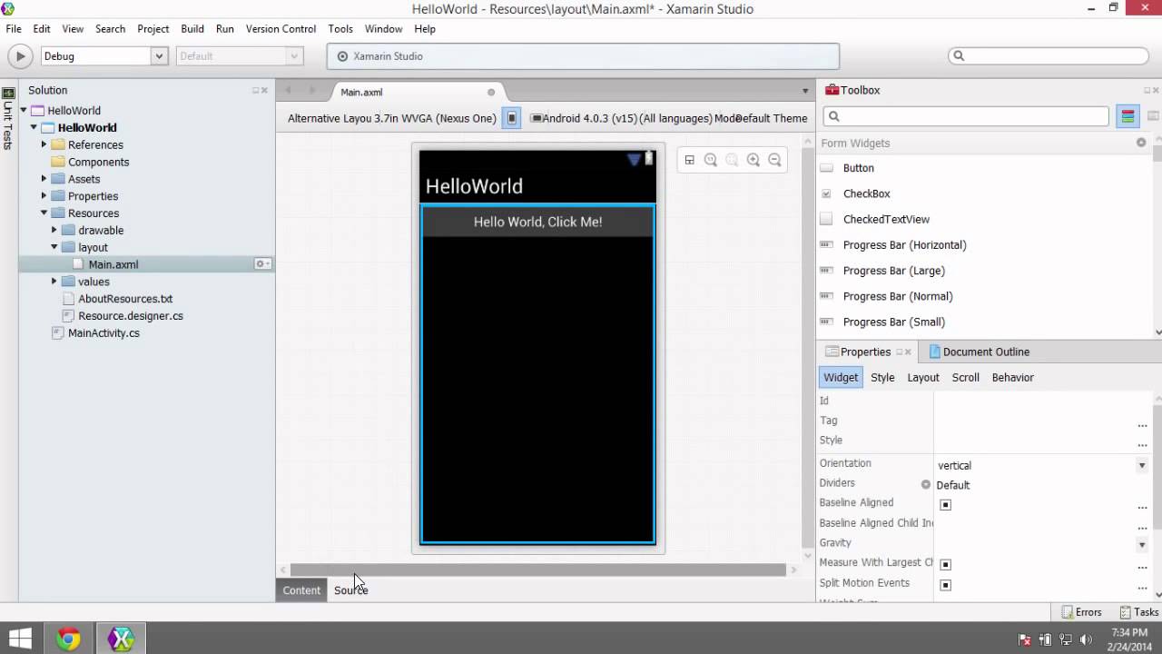Click Progress Bar (Horizontal) widget icon

pyautogui.click(x=826, y=244)
